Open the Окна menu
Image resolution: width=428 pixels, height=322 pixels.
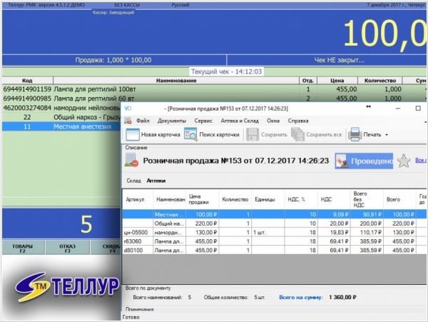(273, 121)
